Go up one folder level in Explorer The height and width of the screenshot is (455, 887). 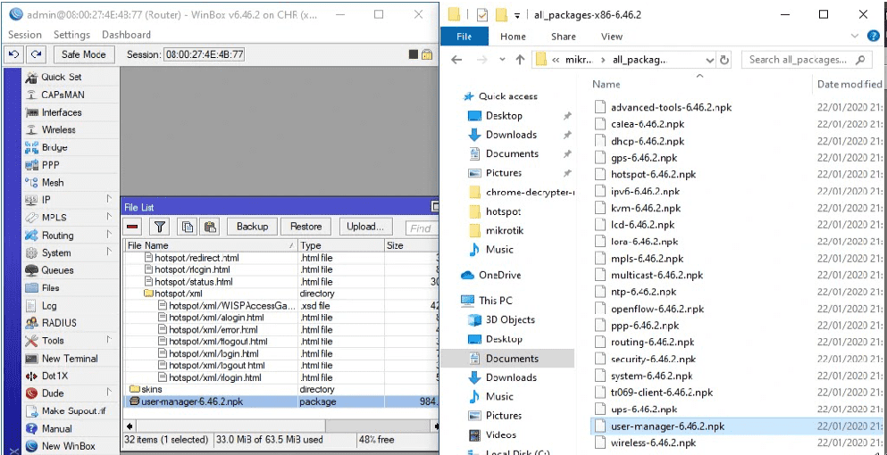[x=520, y=60]
